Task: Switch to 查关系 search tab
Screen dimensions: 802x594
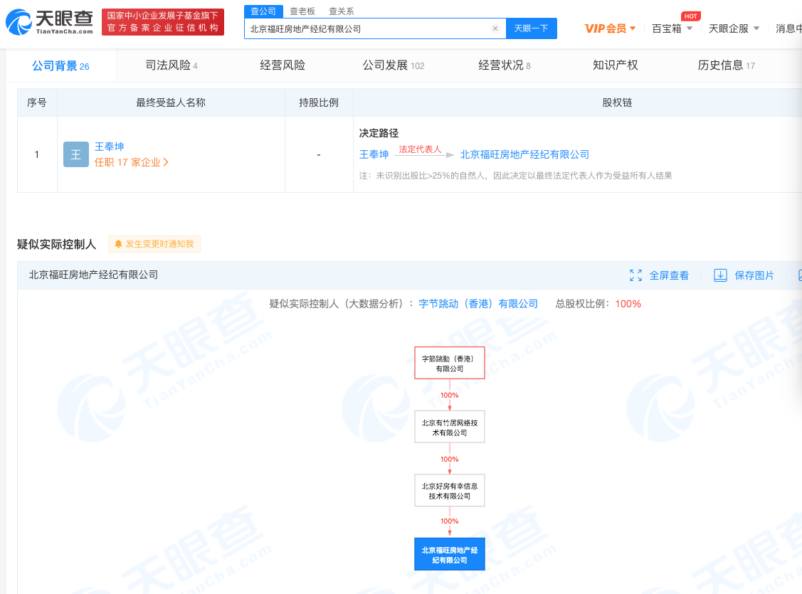Action: tap(341, 11)
